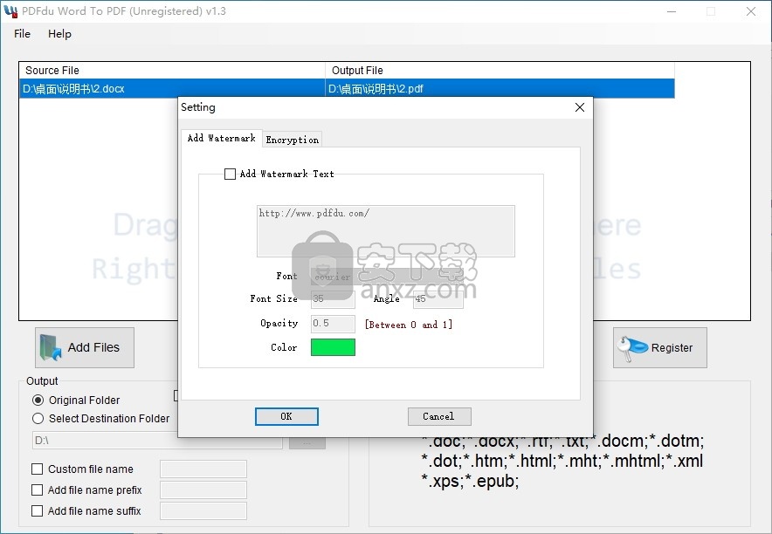Confirm settings with the OK button

click(x=286, y=416)
